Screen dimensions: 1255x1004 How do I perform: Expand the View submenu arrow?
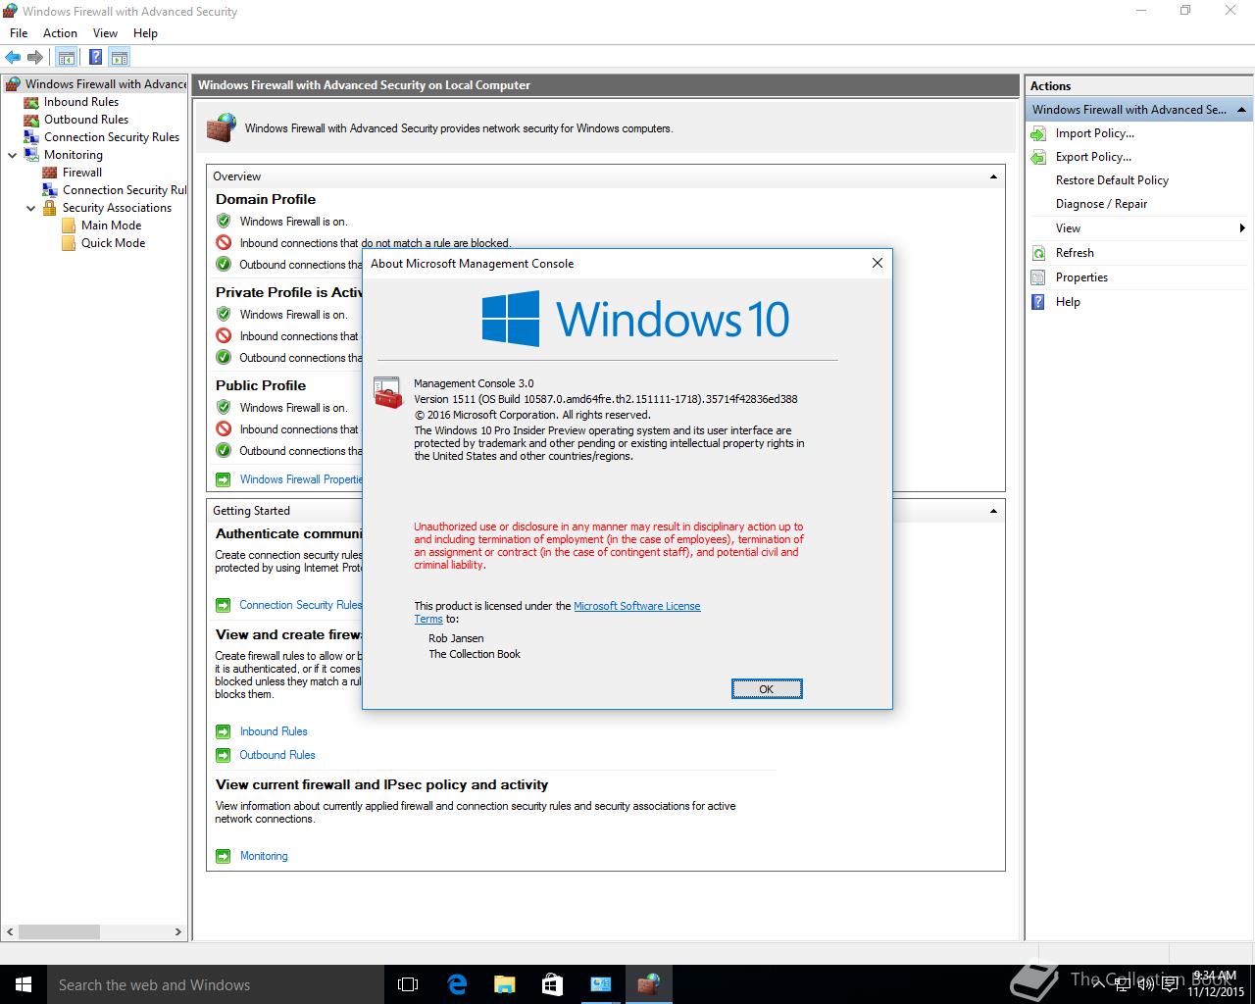point(1242,228)
